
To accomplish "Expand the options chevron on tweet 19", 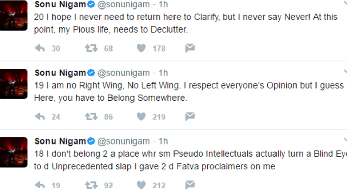I will (x=345, y=71).
